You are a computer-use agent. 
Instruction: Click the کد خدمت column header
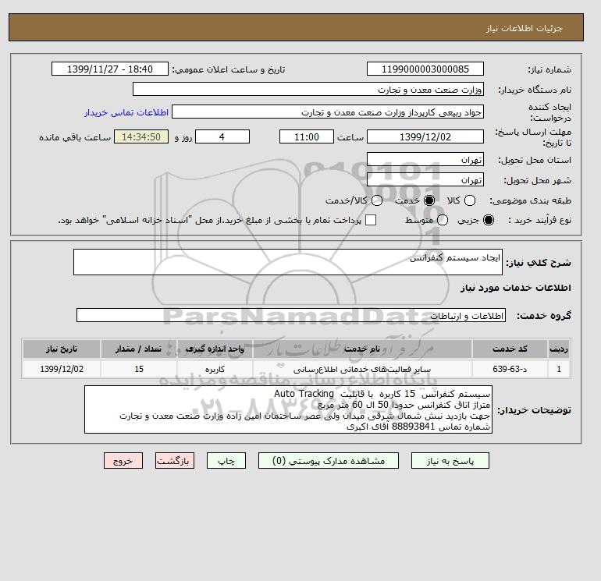(510, 349)
